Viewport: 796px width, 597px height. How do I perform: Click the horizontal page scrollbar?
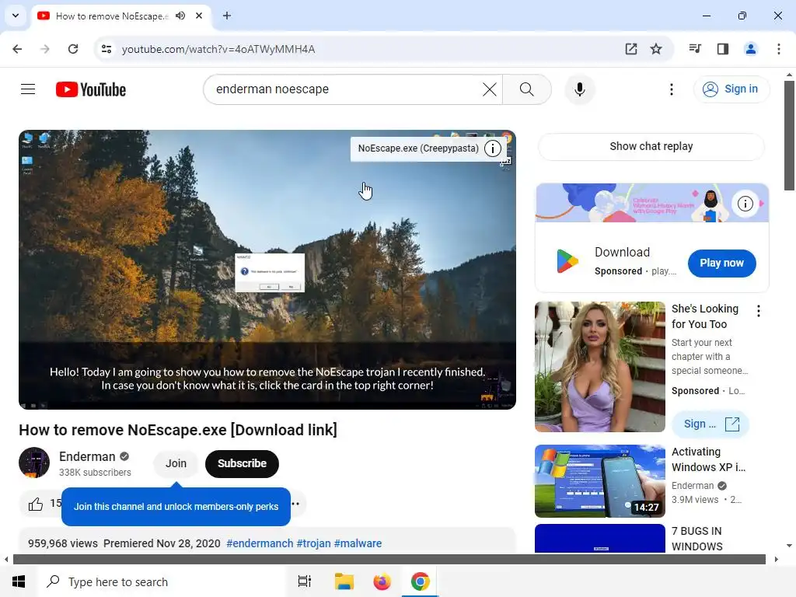389,560
